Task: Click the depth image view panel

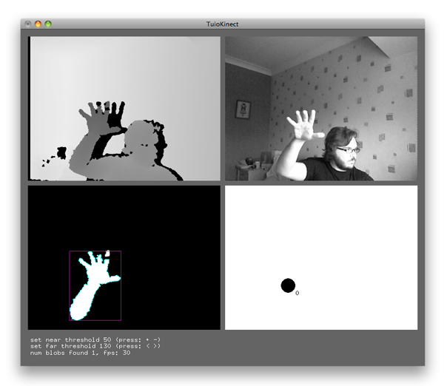Action: click(124, 109)
